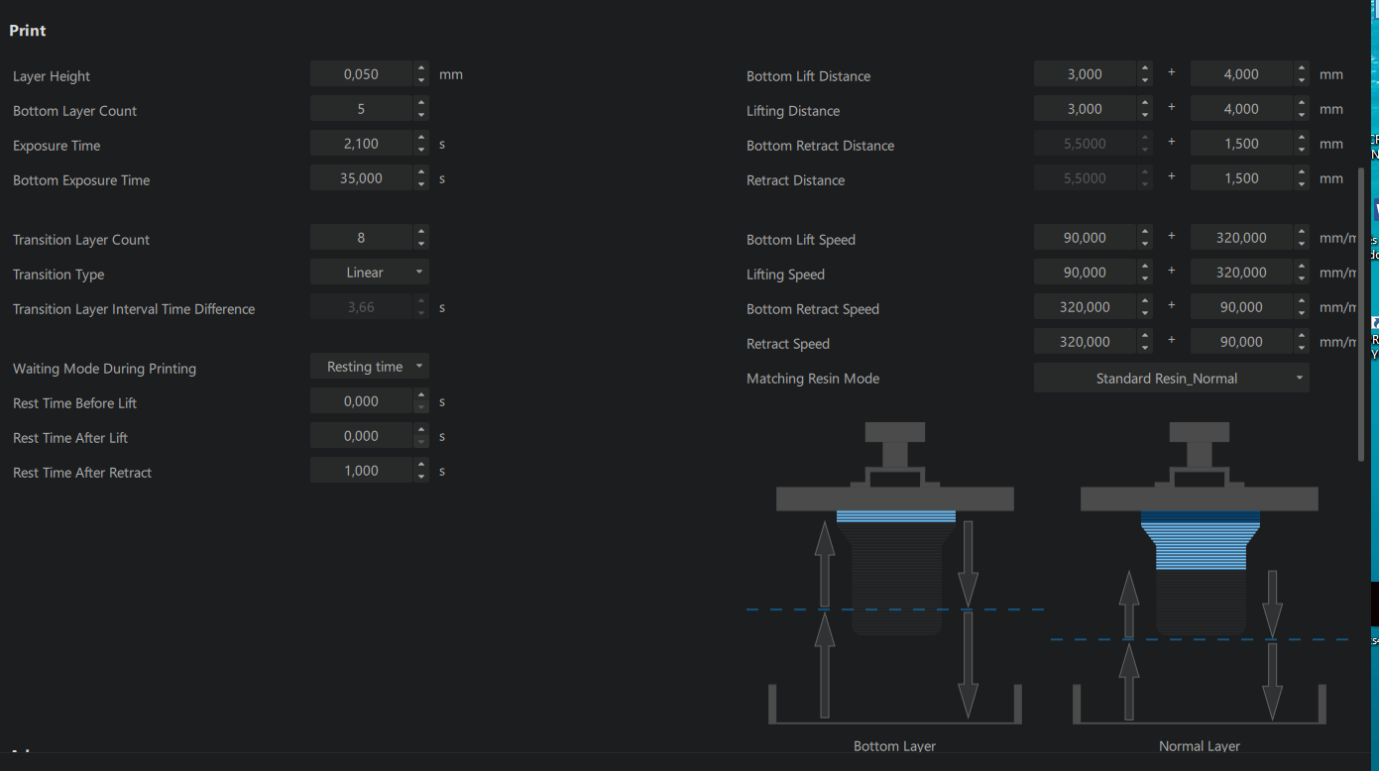Open the Waiting Mode During Printing dropdown
Viewport: 1379px width, 771px height.
370,367
